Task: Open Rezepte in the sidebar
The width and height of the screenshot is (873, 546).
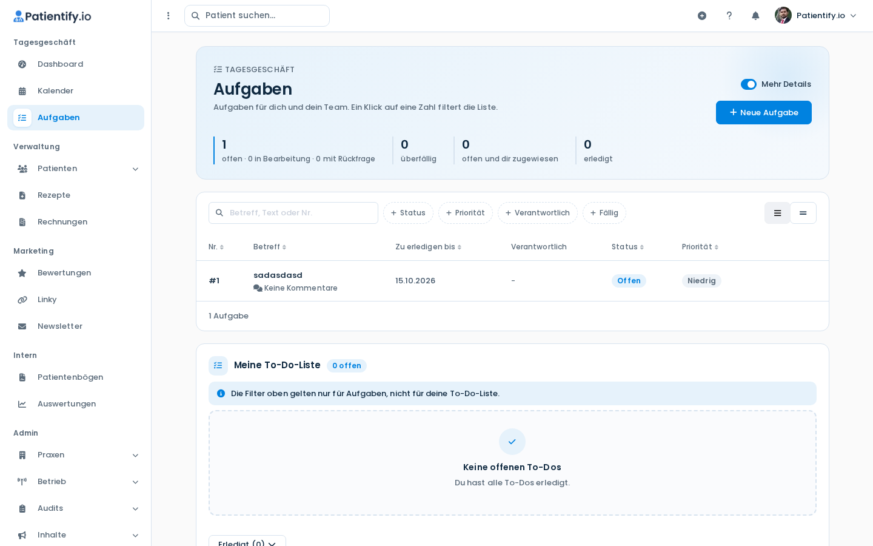Action: [x=76, y=195]
